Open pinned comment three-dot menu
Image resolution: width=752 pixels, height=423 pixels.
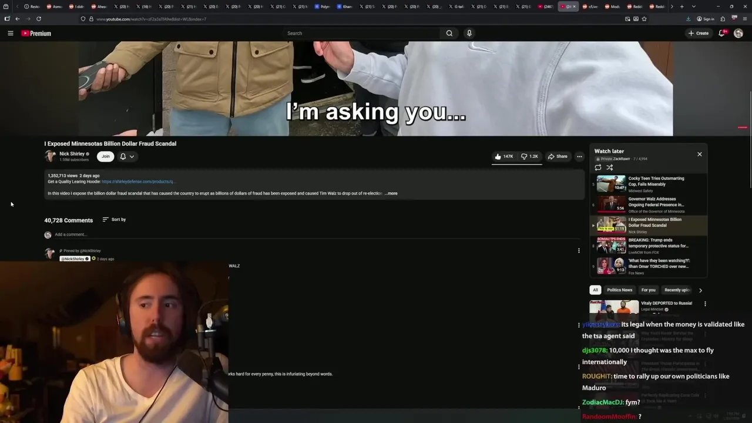tap(579, 251)
